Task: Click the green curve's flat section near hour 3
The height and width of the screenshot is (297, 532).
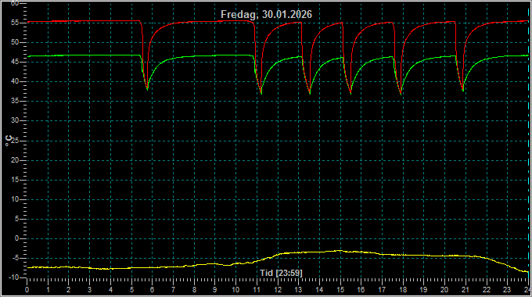Action: (x=89, y=55)
